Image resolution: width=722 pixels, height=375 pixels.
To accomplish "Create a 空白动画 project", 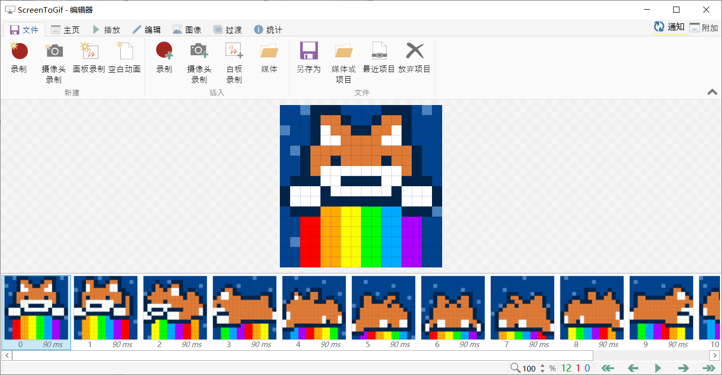I will [124, 58].
